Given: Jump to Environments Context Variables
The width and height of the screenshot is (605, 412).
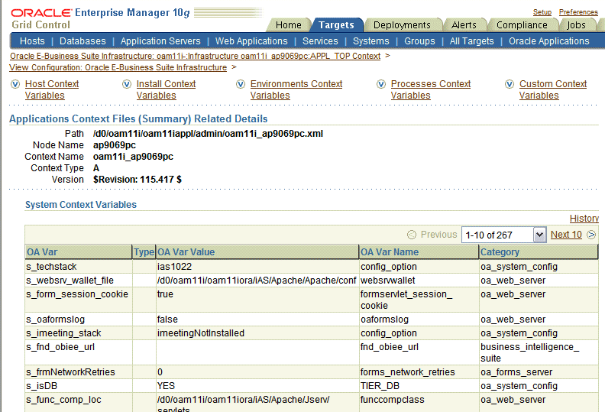Looking at the screenshot, I should click(x=296, y=89).
